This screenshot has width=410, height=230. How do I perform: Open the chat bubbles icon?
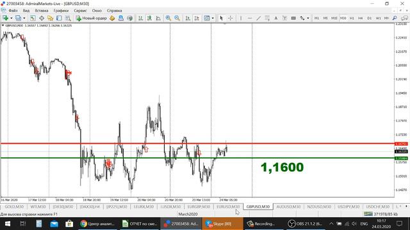[x=404, y=18]
